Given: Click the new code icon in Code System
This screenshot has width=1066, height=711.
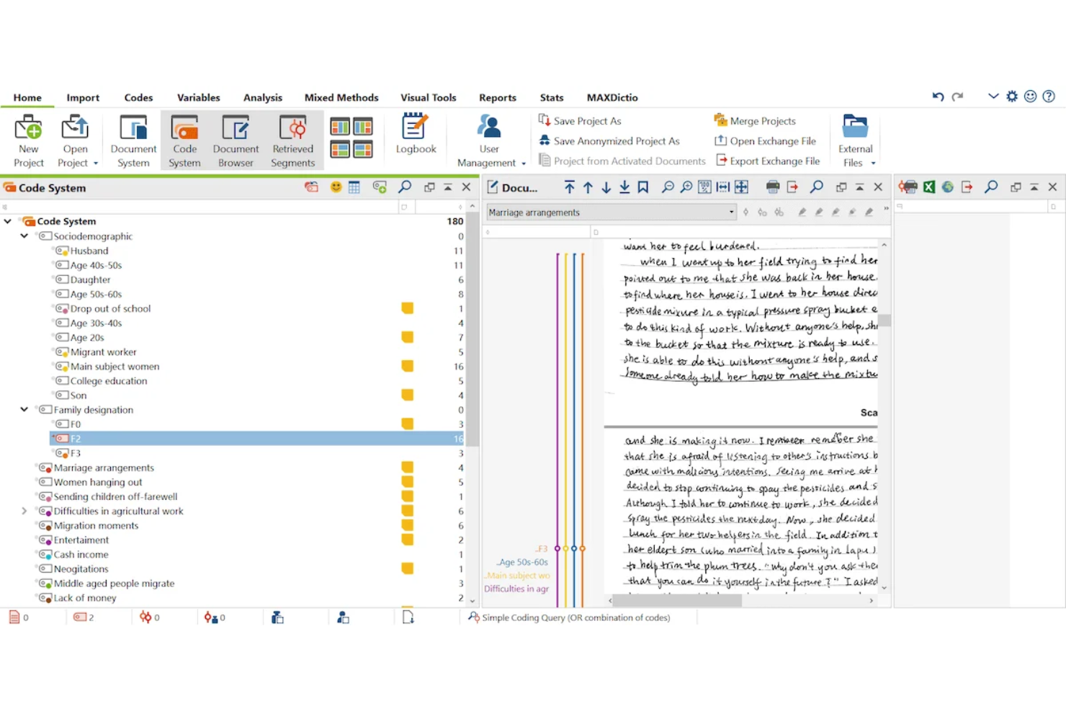Looking at the screenshot, I should tap(380, 187).
